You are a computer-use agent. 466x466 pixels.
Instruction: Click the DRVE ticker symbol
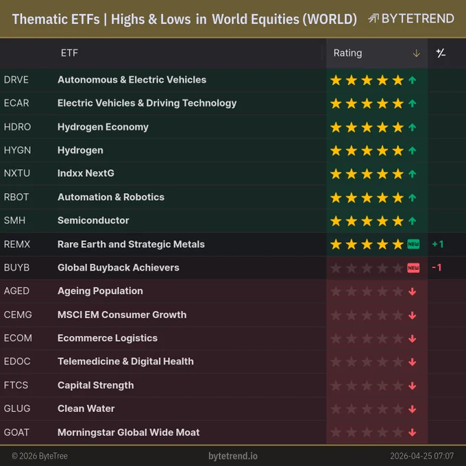click(x=16, y=79)
